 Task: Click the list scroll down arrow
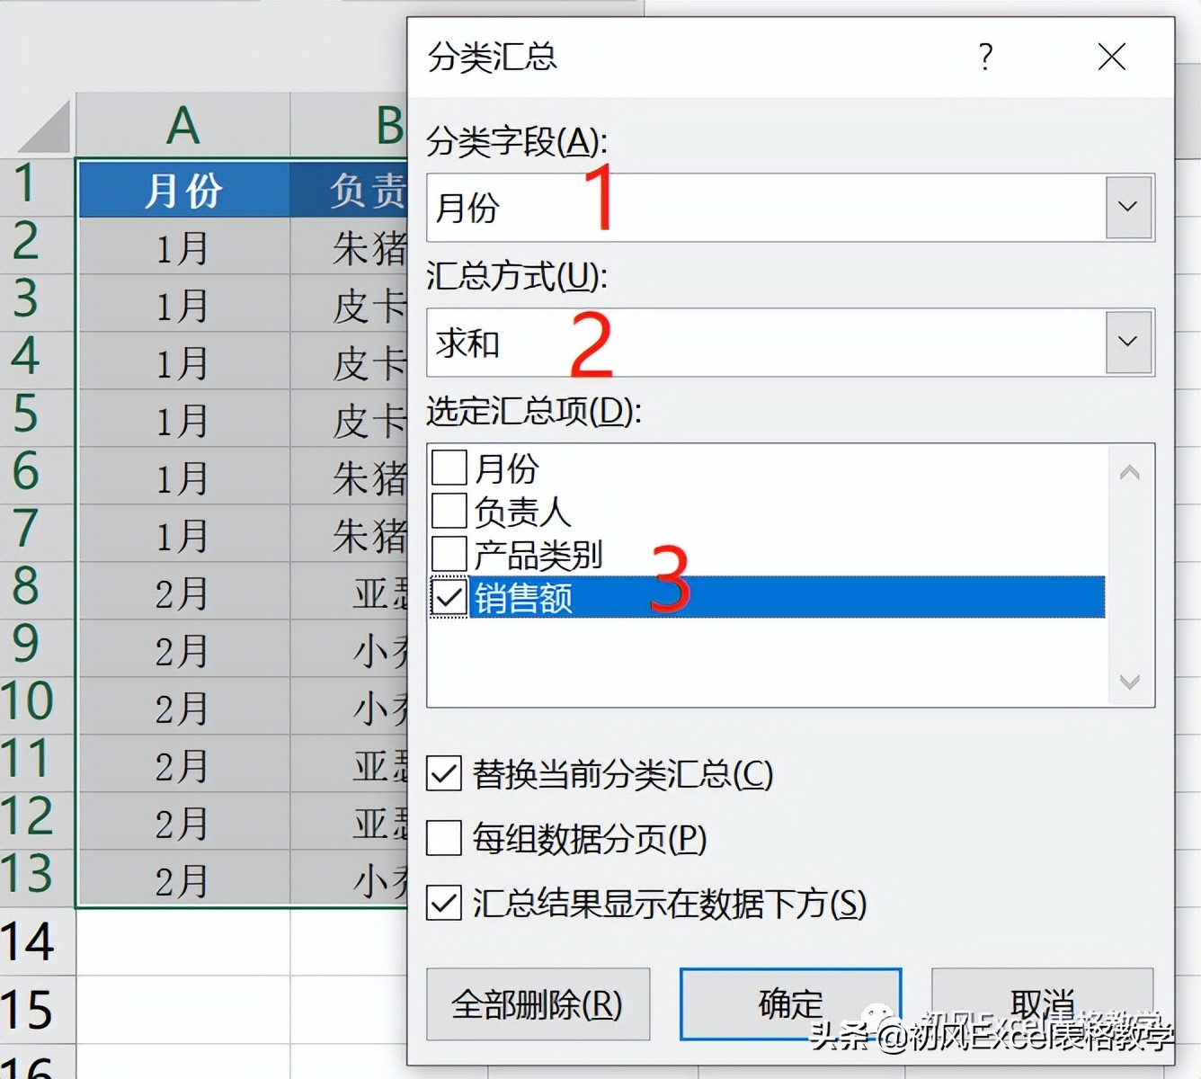(x=1130, y=682)
